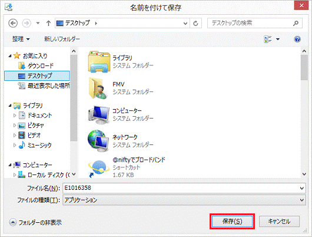Change the view layout icon
Image resolution: width=312 pixels, height=237 pixels.
[x=268, y=39]
